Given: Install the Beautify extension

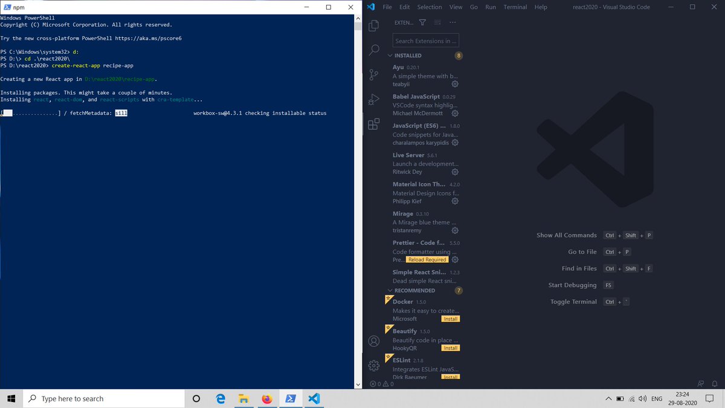Looking at the screenshot, I should 450,348.
